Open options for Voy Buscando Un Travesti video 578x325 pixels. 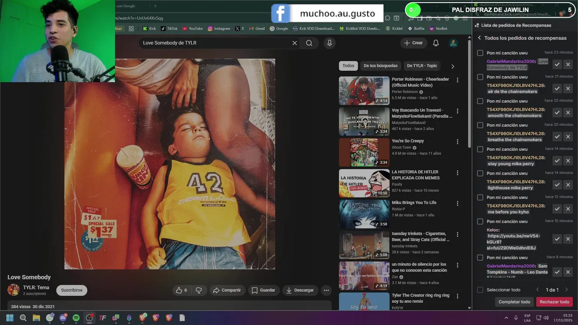click(x=457, y=111)
